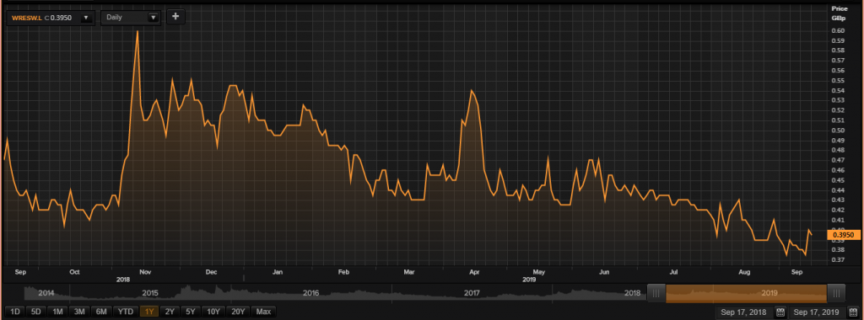Select the 2Y time range
This screenshot has height=320, width=864.
click(x=170, y=312)
